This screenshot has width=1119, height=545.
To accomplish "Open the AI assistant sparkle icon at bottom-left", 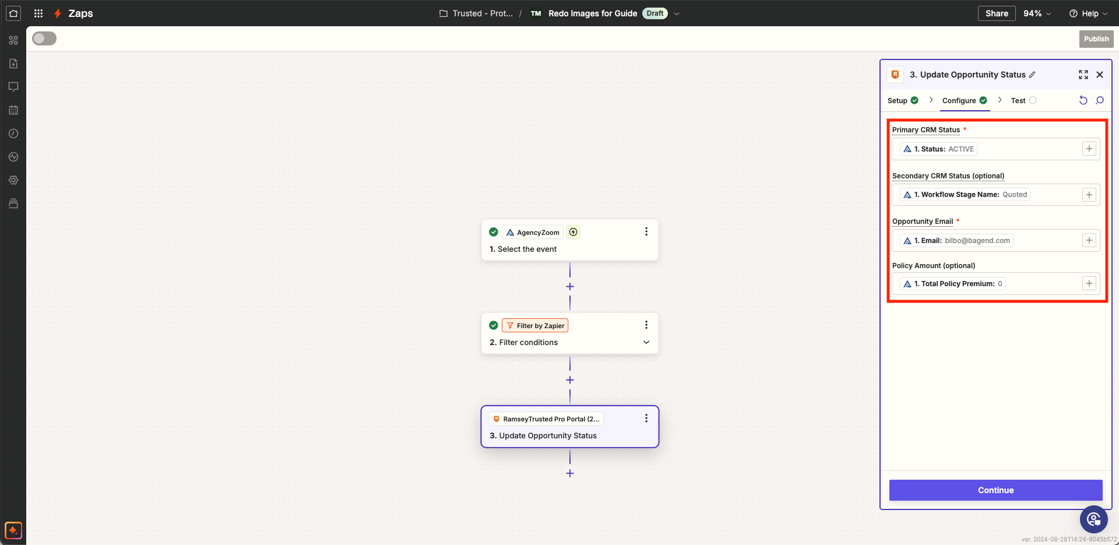I will (x=13, y=530).
